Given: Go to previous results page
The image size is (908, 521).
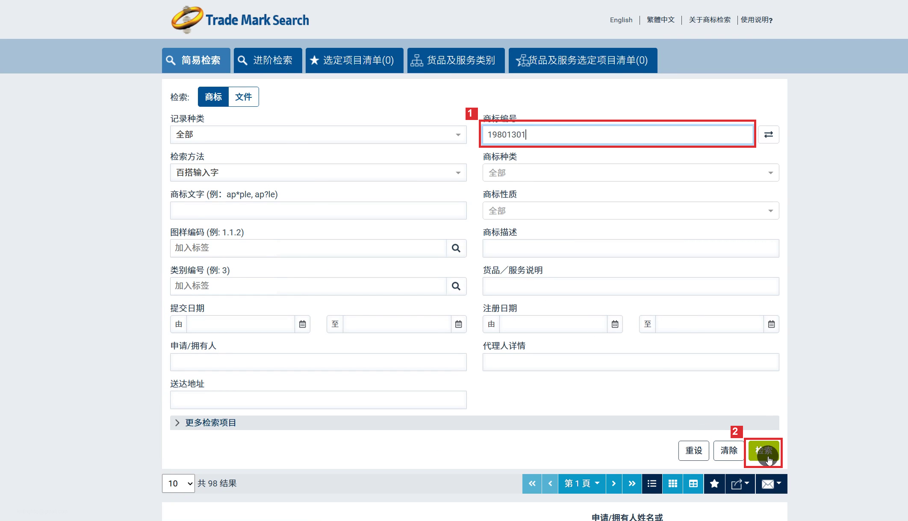Looking at the screenshot, I should (550, 483).
